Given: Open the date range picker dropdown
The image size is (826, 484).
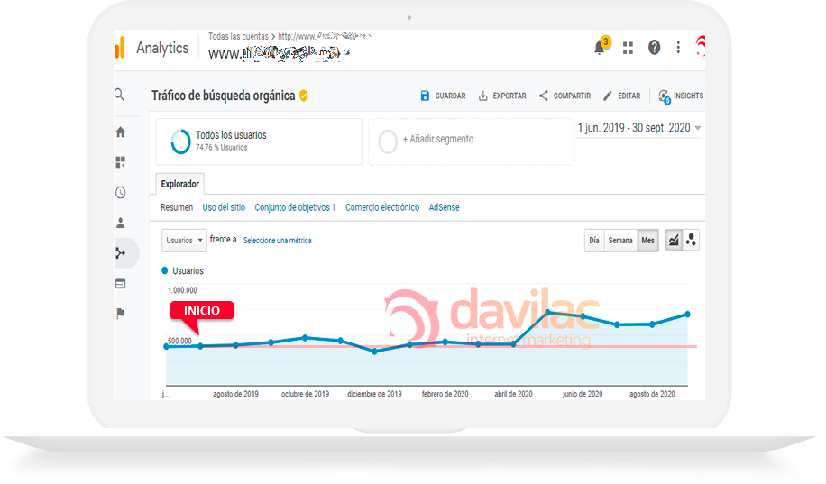Looking at the screenshot, I should (639, 128).
